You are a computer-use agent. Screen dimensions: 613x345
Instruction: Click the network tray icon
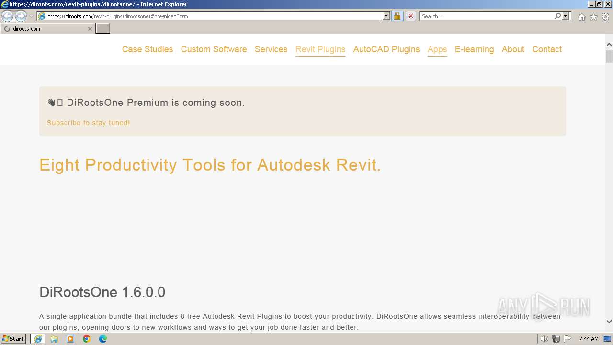[x=556, y=339]
